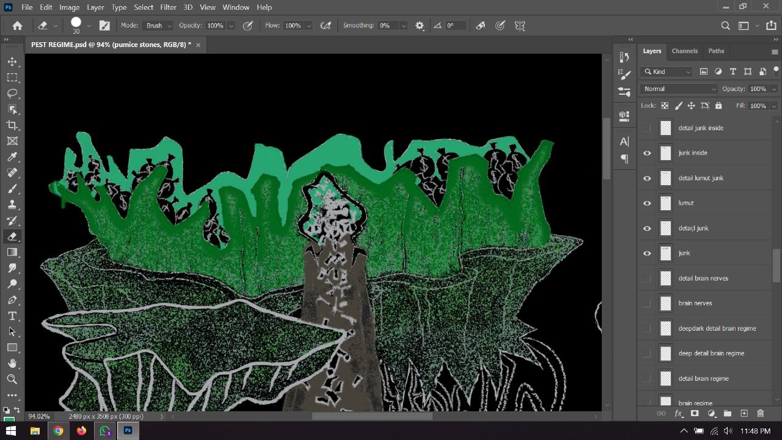Switch to the Channels tab
782x440 pixels.
click(684, 51)
